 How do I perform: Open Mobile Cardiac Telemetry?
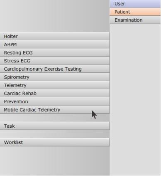55,110
